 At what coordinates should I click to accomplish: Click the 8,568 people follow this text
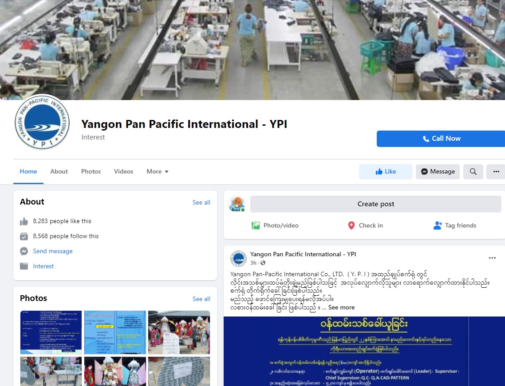click(66, 236)
